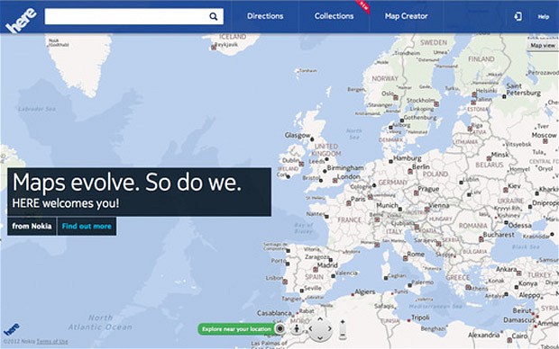Image resolution: width=559 pixels, height=349 pixels.
Task: Click the Ankara label on the map
Action: 506,269
